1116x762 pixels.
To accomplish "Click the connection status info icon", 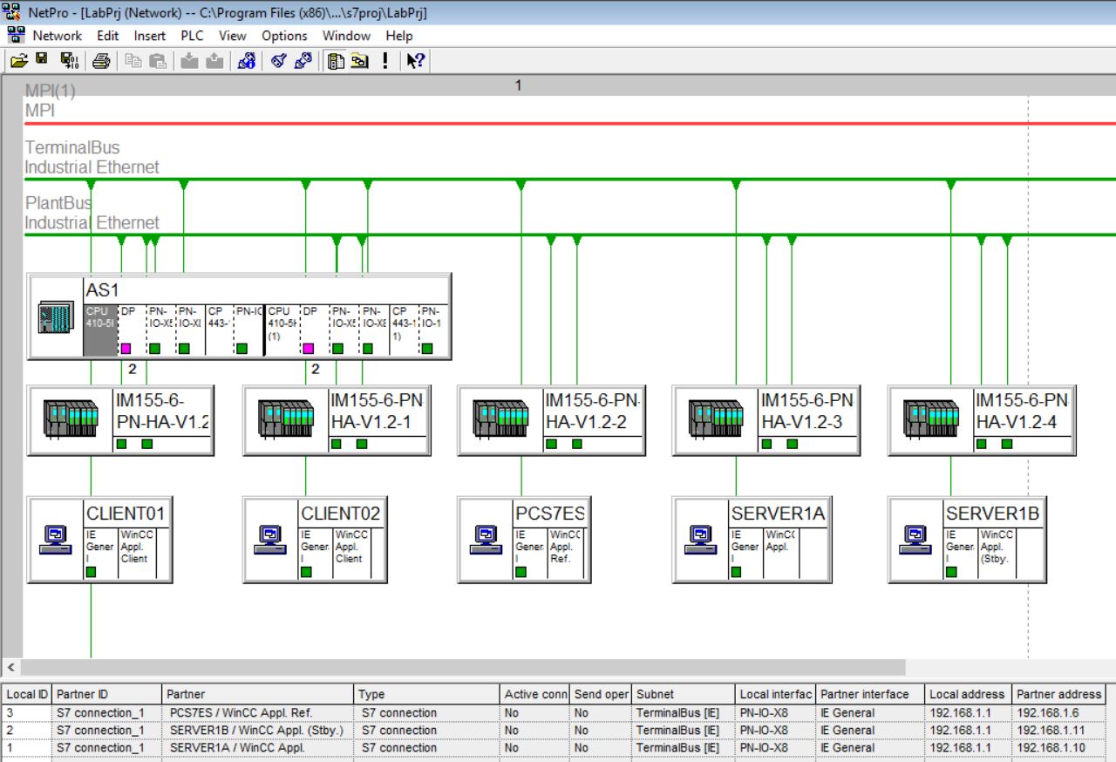I will click(246, 61).
